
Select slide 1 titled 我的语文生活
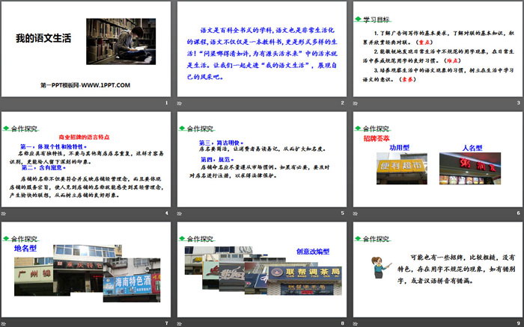pos(86,49)
